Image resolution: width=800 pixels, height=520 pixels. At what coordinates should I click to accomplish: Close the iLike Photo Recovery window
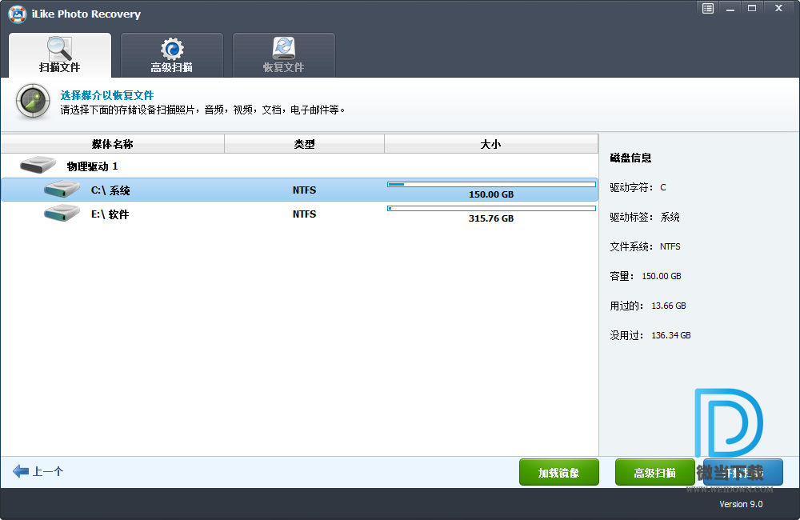click(778, 8)
